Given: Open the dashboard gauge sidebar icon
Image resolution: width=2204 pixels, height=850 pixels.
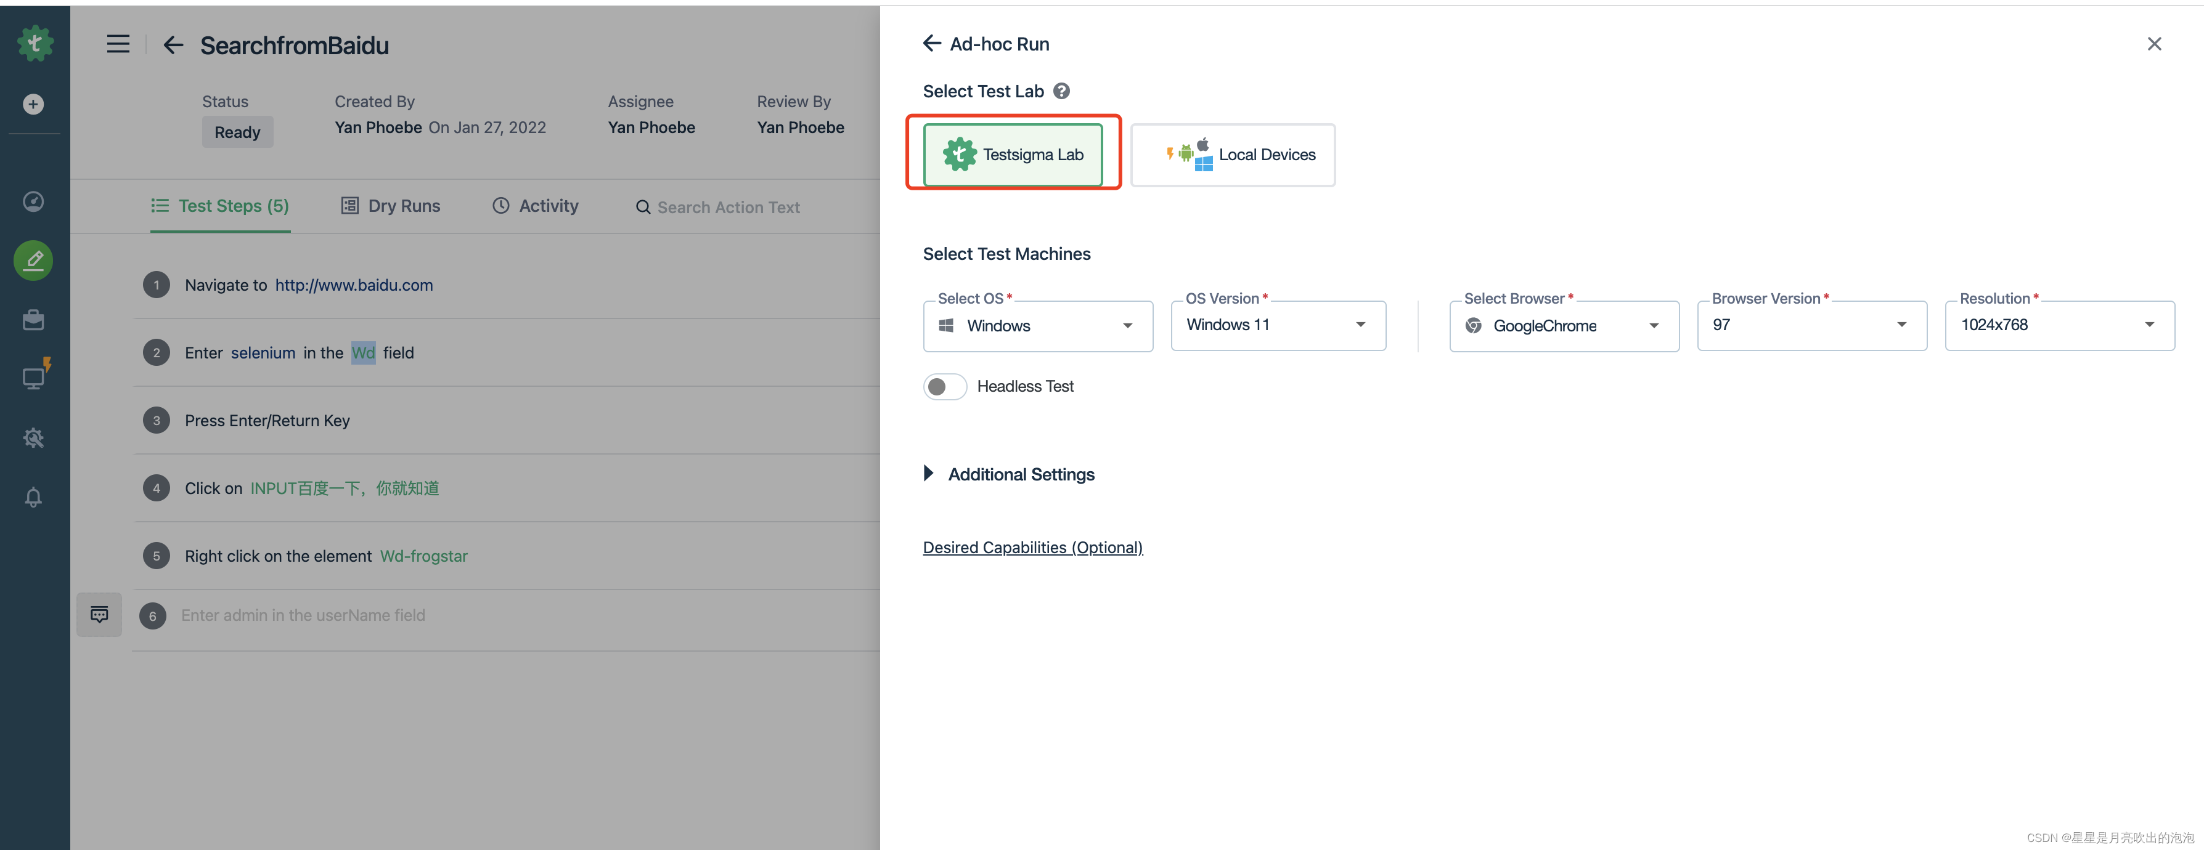Looking at the screenshot, I should (x=33, y=202).
